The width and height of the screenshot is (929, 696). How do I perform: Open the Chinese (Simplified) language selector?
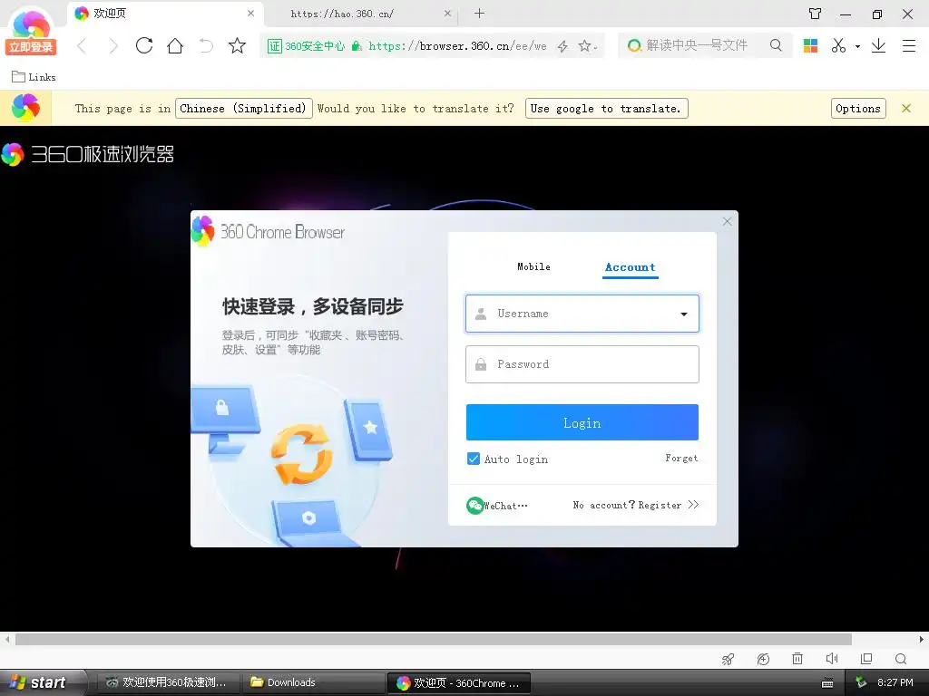click(x=243, y=109)
